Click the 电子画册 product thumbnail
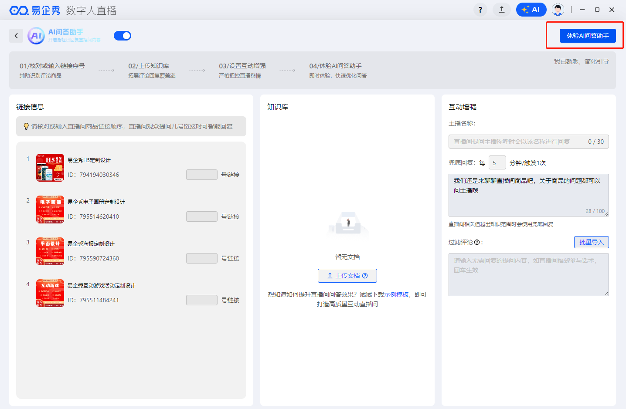 point(50,210)
